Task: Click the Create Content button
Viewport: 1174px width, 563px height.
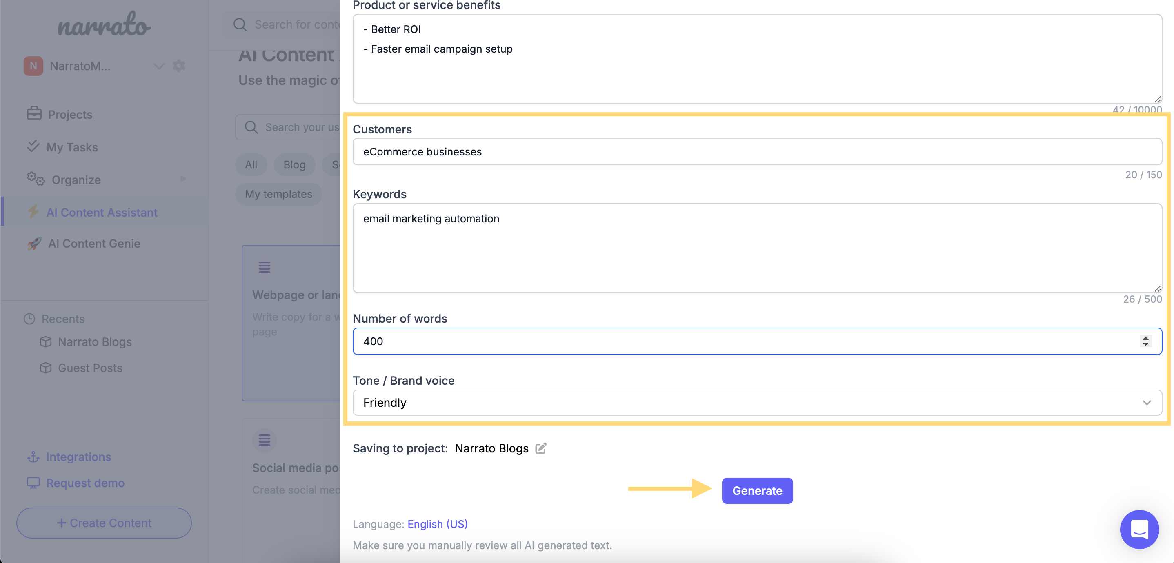Action: pos(104,523)
